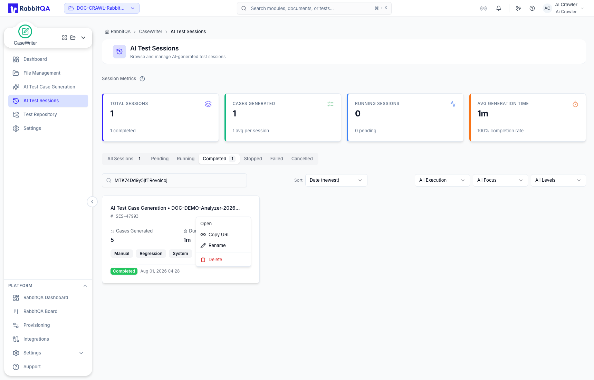Viewport: 594px width, 380px height.
Task: Open RabbitQA Board in the platform menu
Action: coord(48,312)
